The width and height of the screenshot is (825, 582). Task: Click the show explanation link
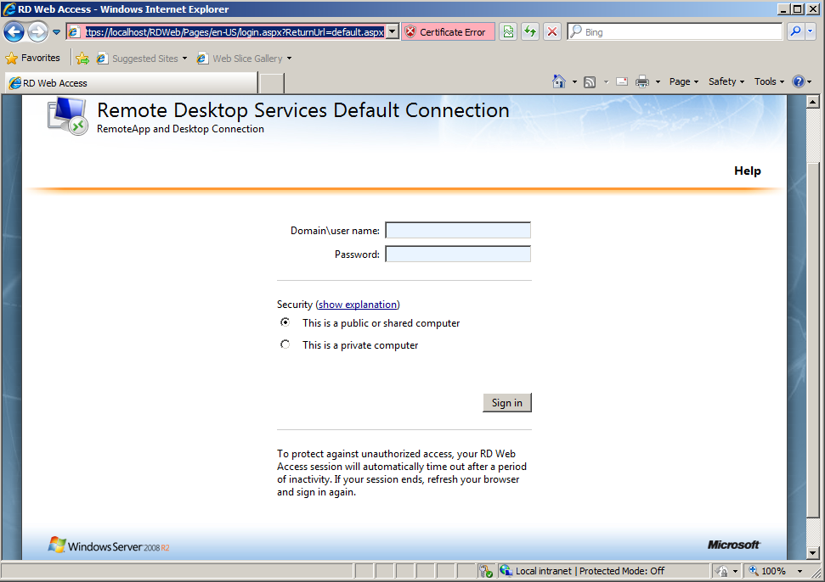(x=358, y=305)
